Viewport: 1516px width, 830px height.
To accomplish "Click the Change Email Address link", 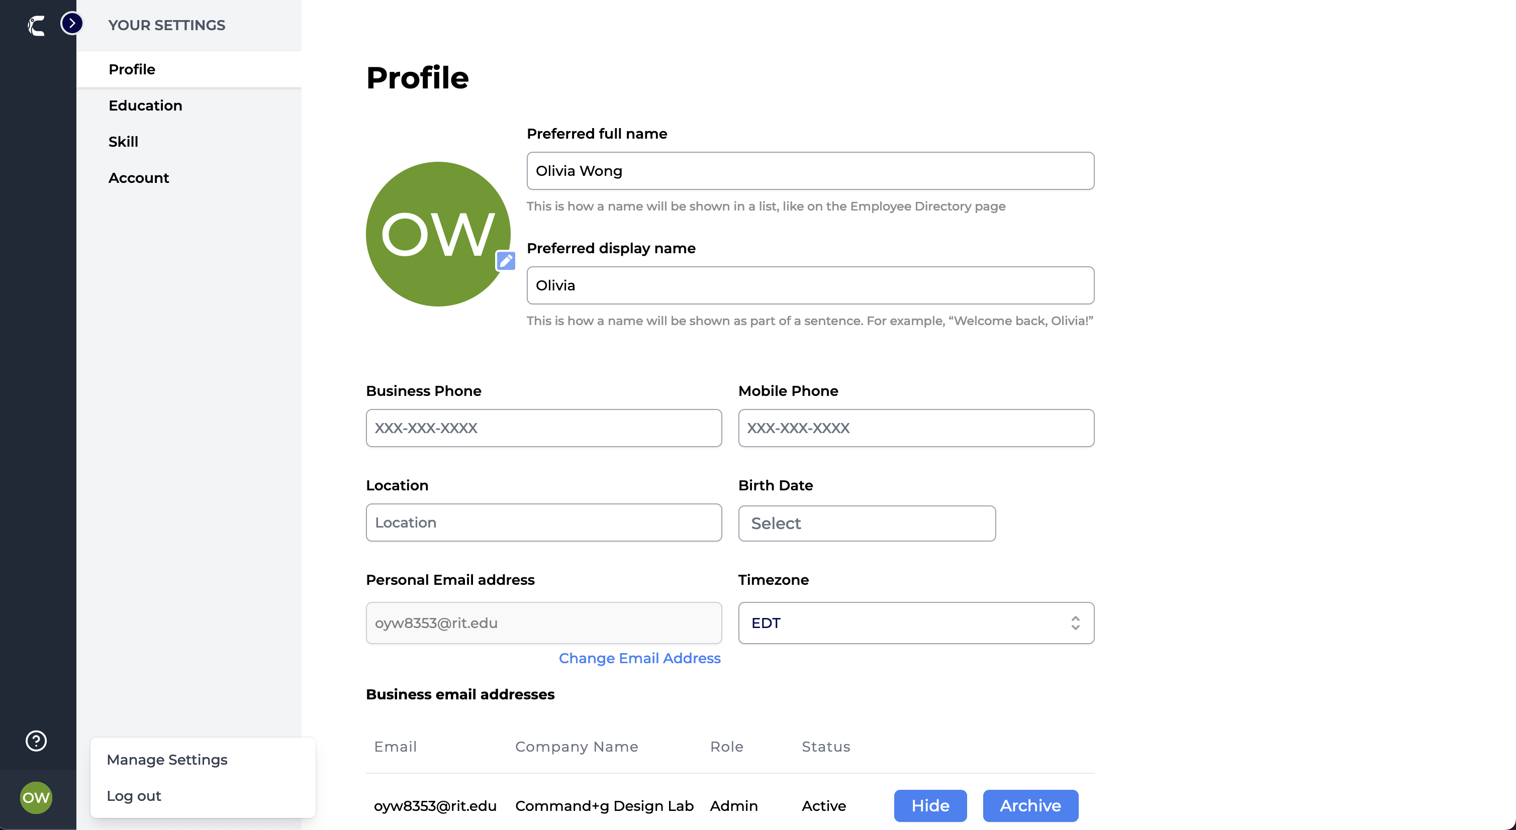I will (x=639, y=658).
